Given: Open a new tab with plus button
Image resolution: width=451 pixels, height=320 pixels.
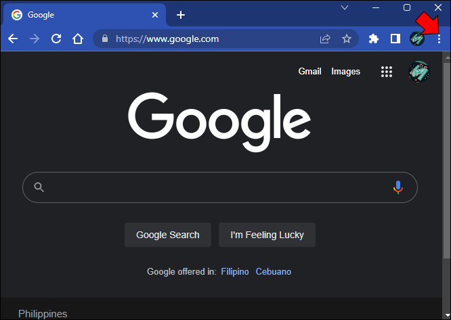Looking at the screenshot, I should click(x=181, y=15).
